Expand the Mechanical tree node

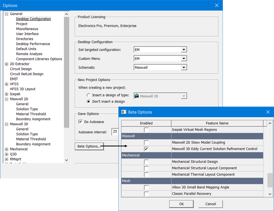(x=7, y=149)
